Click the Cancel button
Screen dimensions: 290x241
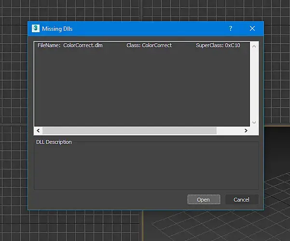(242, 200)
